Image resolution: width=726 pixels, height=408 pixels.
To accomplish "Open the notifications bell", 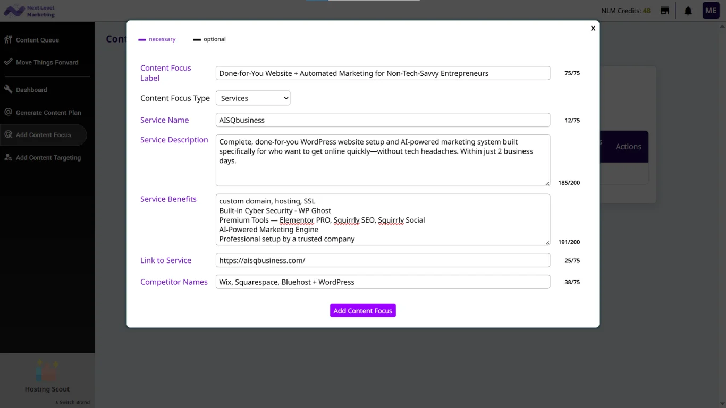I will tap(688, 11).
